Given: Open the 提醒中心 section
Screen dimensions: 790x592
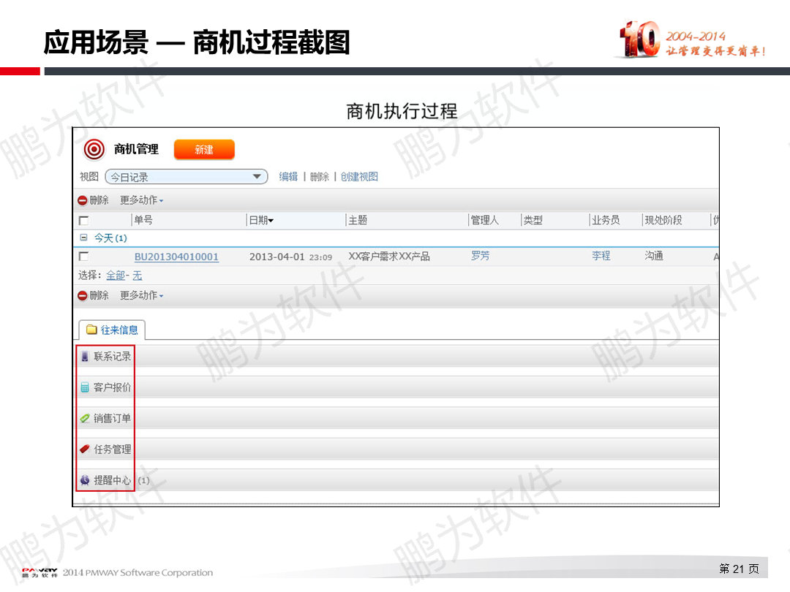Looking at the screenshot, I should coord(113,480).
